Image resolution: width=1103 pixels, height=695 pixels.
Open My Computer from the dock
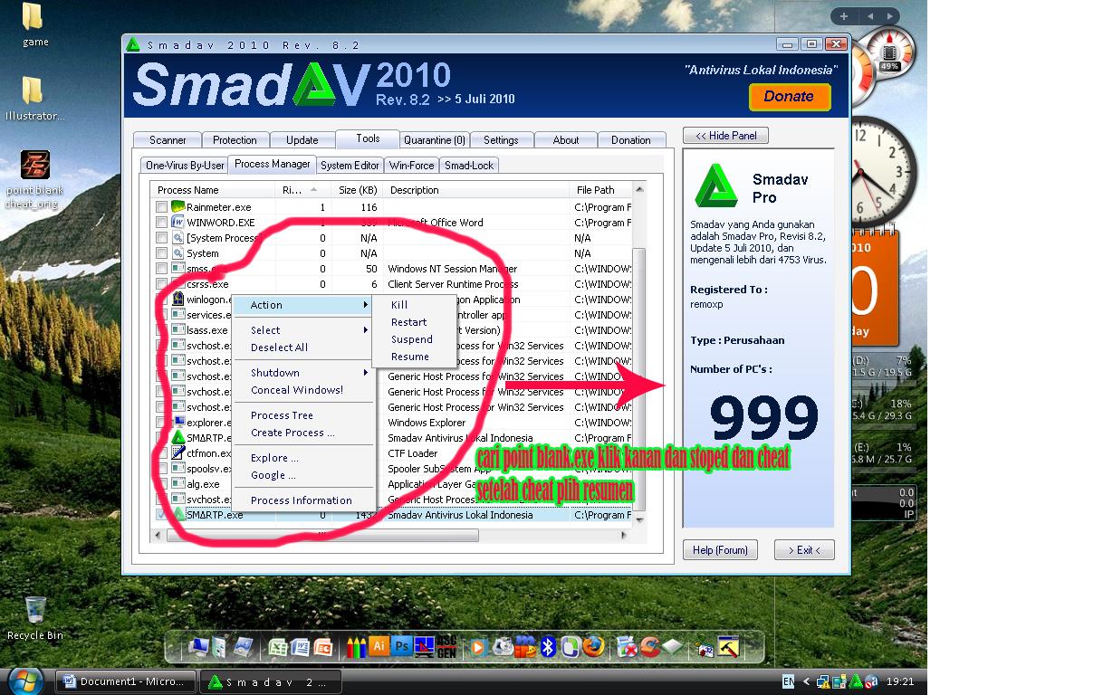tap(200, 647)
